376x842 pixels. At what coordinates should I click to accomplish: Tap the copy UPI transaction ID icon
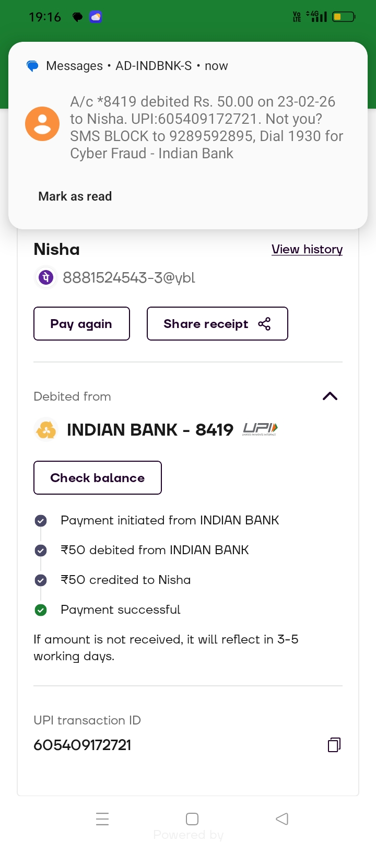334,744
